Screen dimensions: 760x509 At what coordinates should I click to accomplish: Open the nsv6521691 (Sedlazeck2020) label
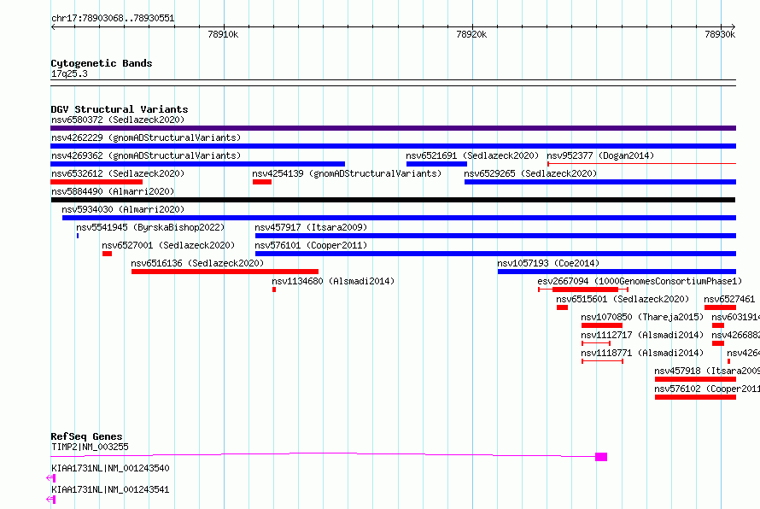pos(472,155)
